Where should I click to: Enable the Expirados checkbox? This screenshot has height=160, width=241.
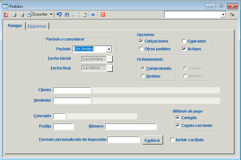click(x=184, y=41)
